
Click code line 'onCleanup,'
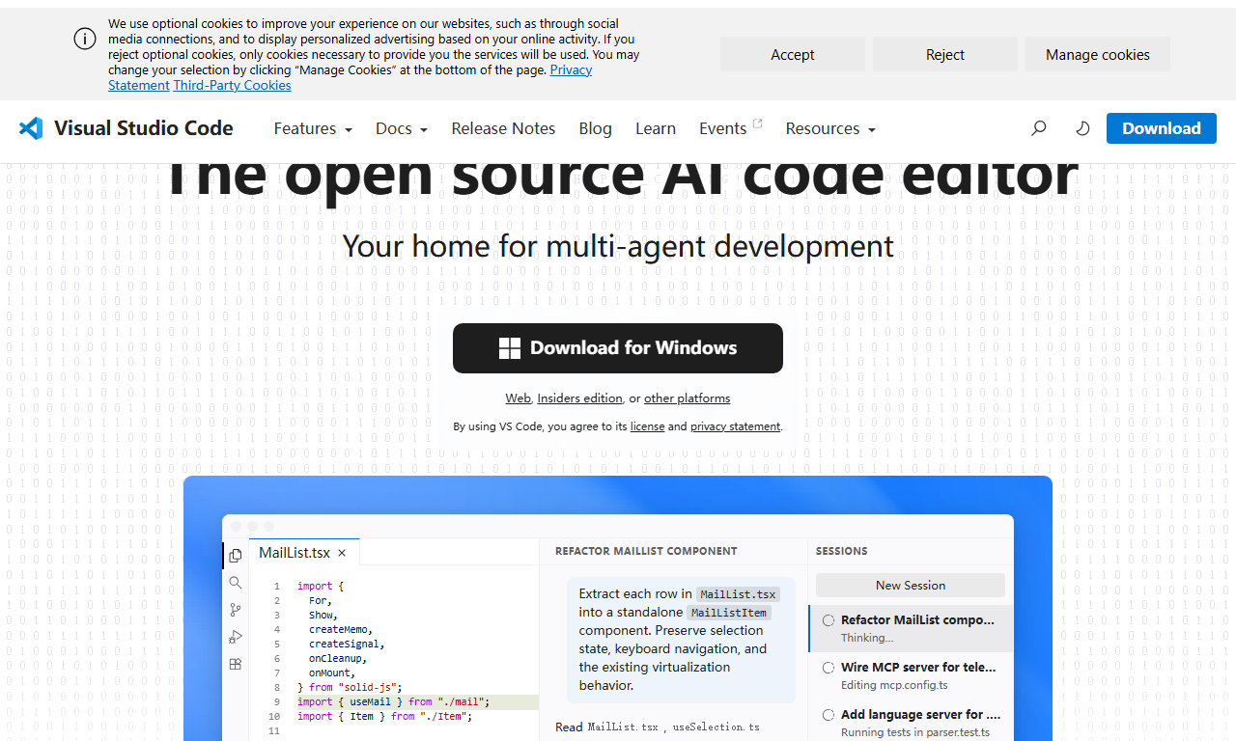338,658
